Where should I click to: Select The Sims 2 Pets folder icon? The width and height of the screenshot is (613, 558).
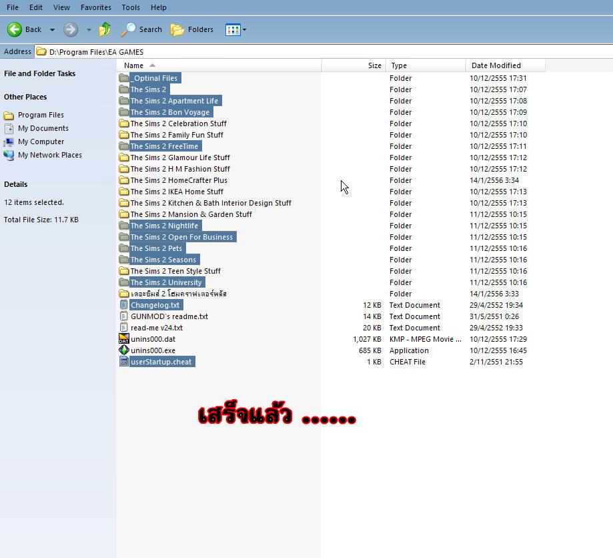124,248
